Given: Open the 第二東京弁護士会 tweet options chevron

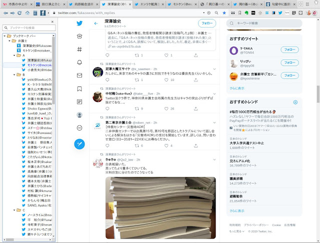Looking at the screenshot, I should pos(214,122).
